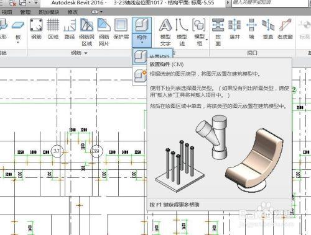Click the 洞口 panel title

click(x=252, y=53)
